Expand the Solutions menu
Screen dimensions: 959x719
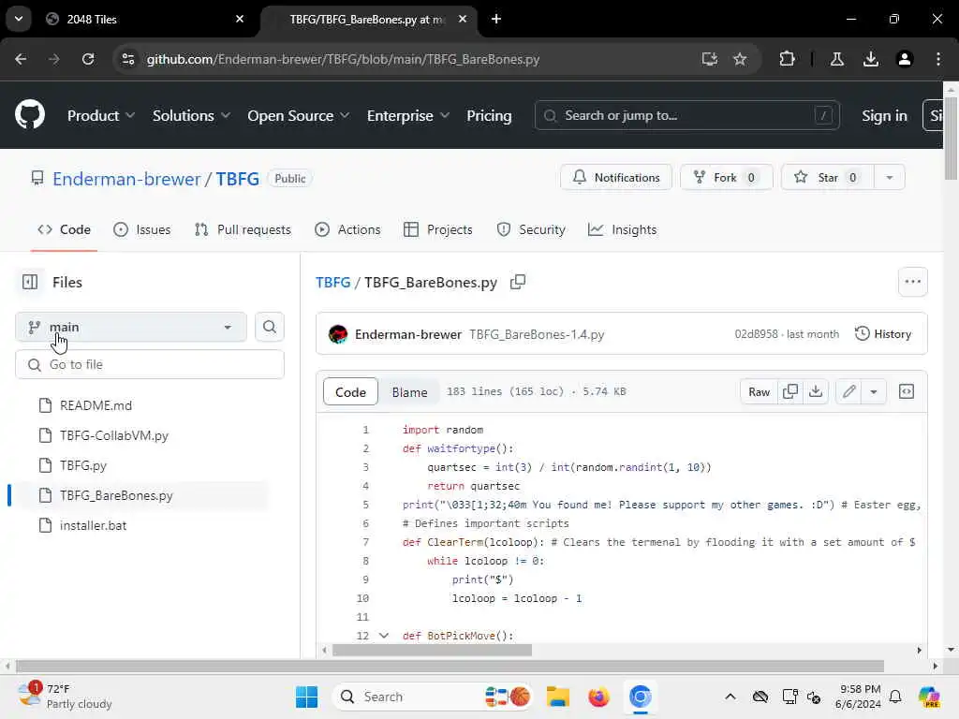(x=191, y=115)
